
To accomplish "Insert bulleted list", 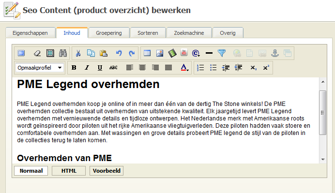I will [x=213, y=68].
